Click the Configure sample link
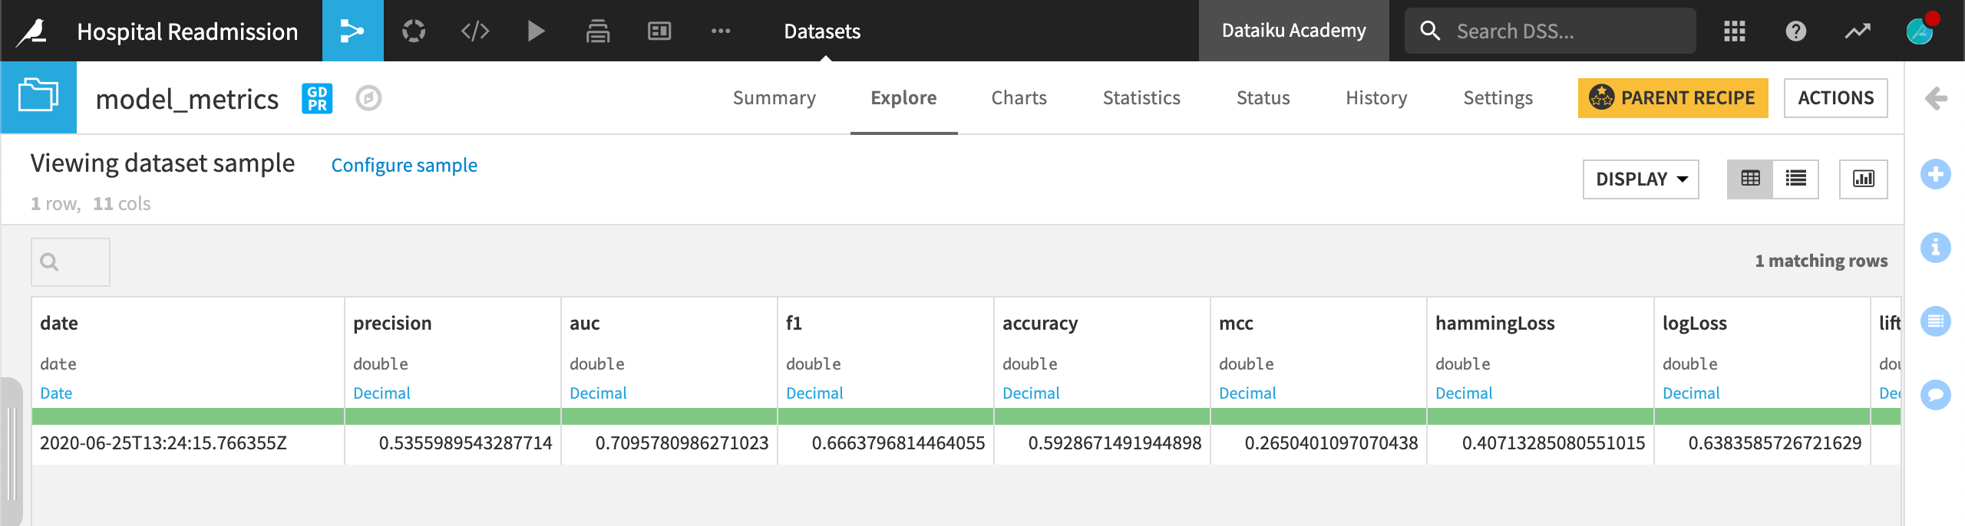Screen dimensions: 1965x526 [x=404, y=166]
